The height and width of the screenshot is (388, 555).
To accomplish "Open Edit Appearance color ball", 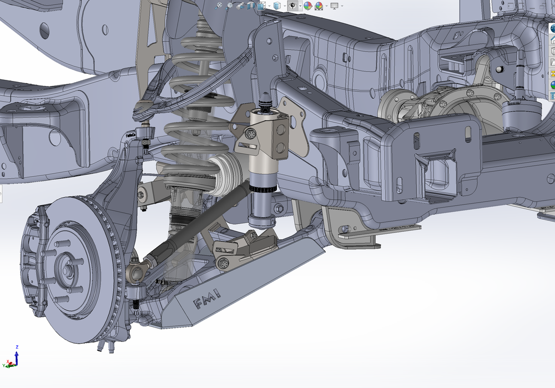I will coord(307,6).
